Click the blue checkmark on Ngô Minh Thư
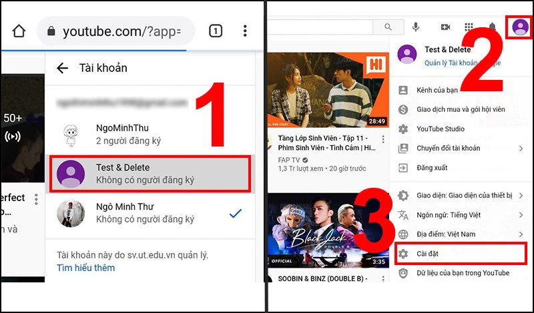Screen dimensions: 534x313 point(236,213)
